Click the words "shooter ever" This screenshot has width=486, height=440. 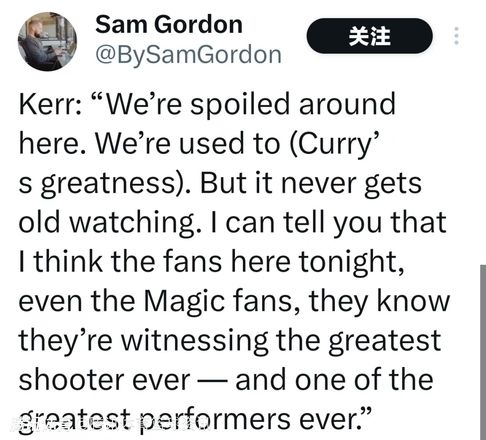[x=104, y=380]
